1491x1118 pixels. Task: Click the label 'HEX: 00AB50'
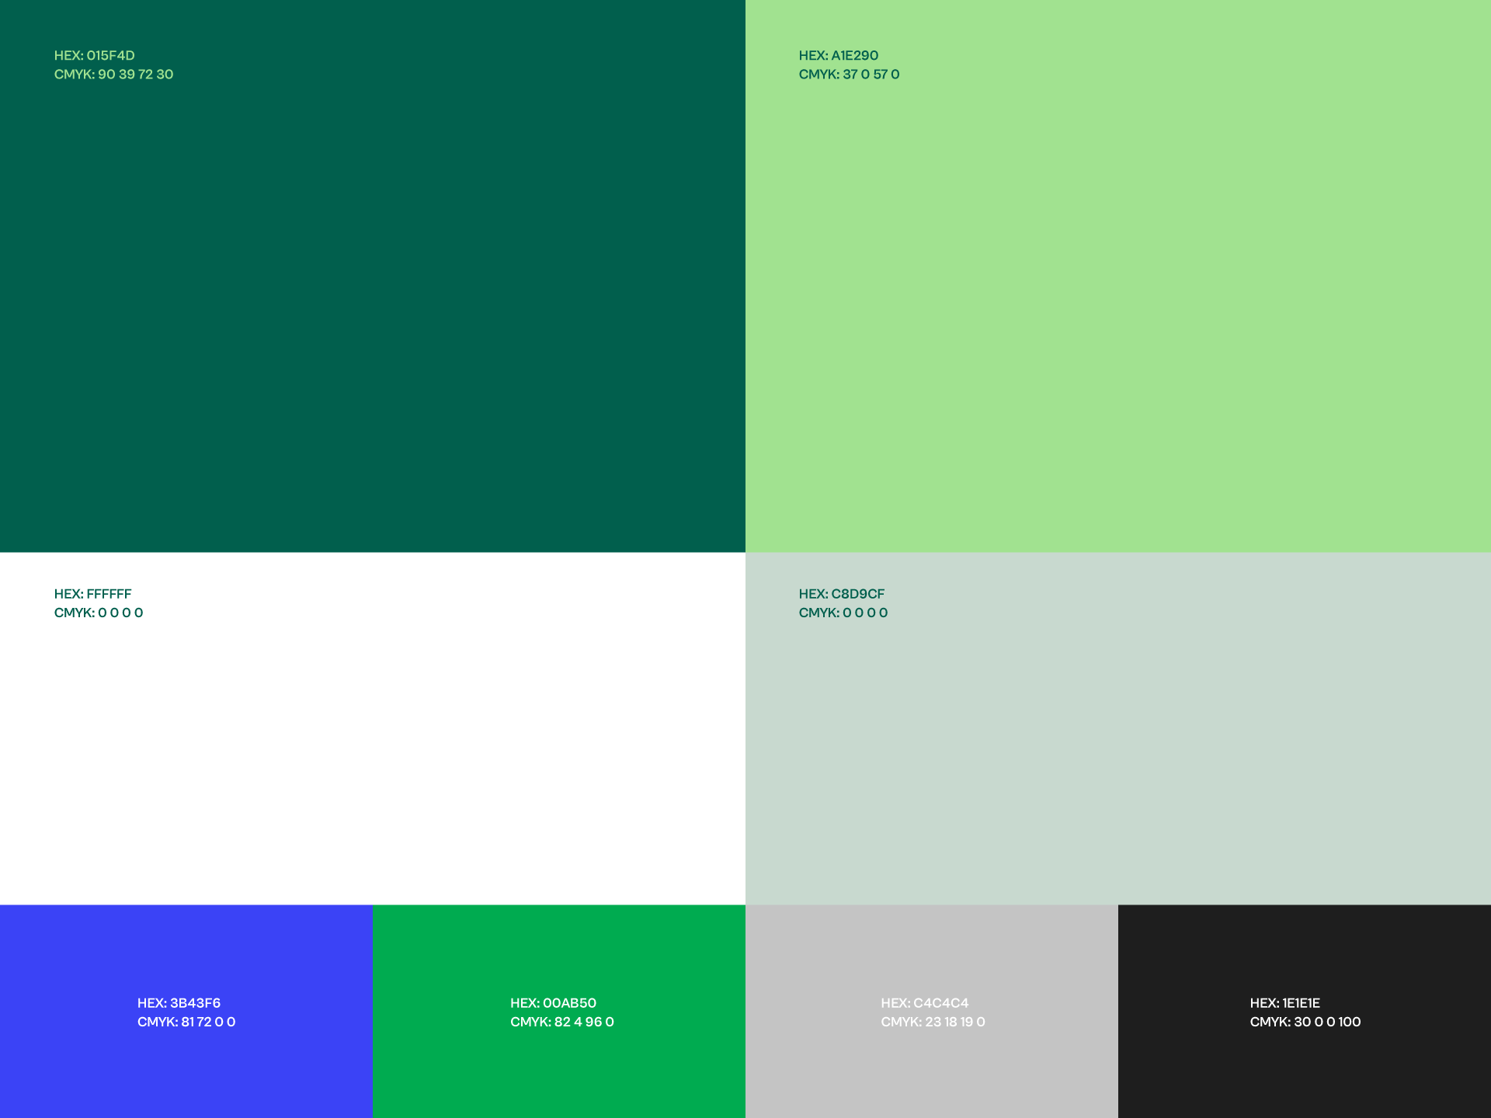coord(553,1003)
